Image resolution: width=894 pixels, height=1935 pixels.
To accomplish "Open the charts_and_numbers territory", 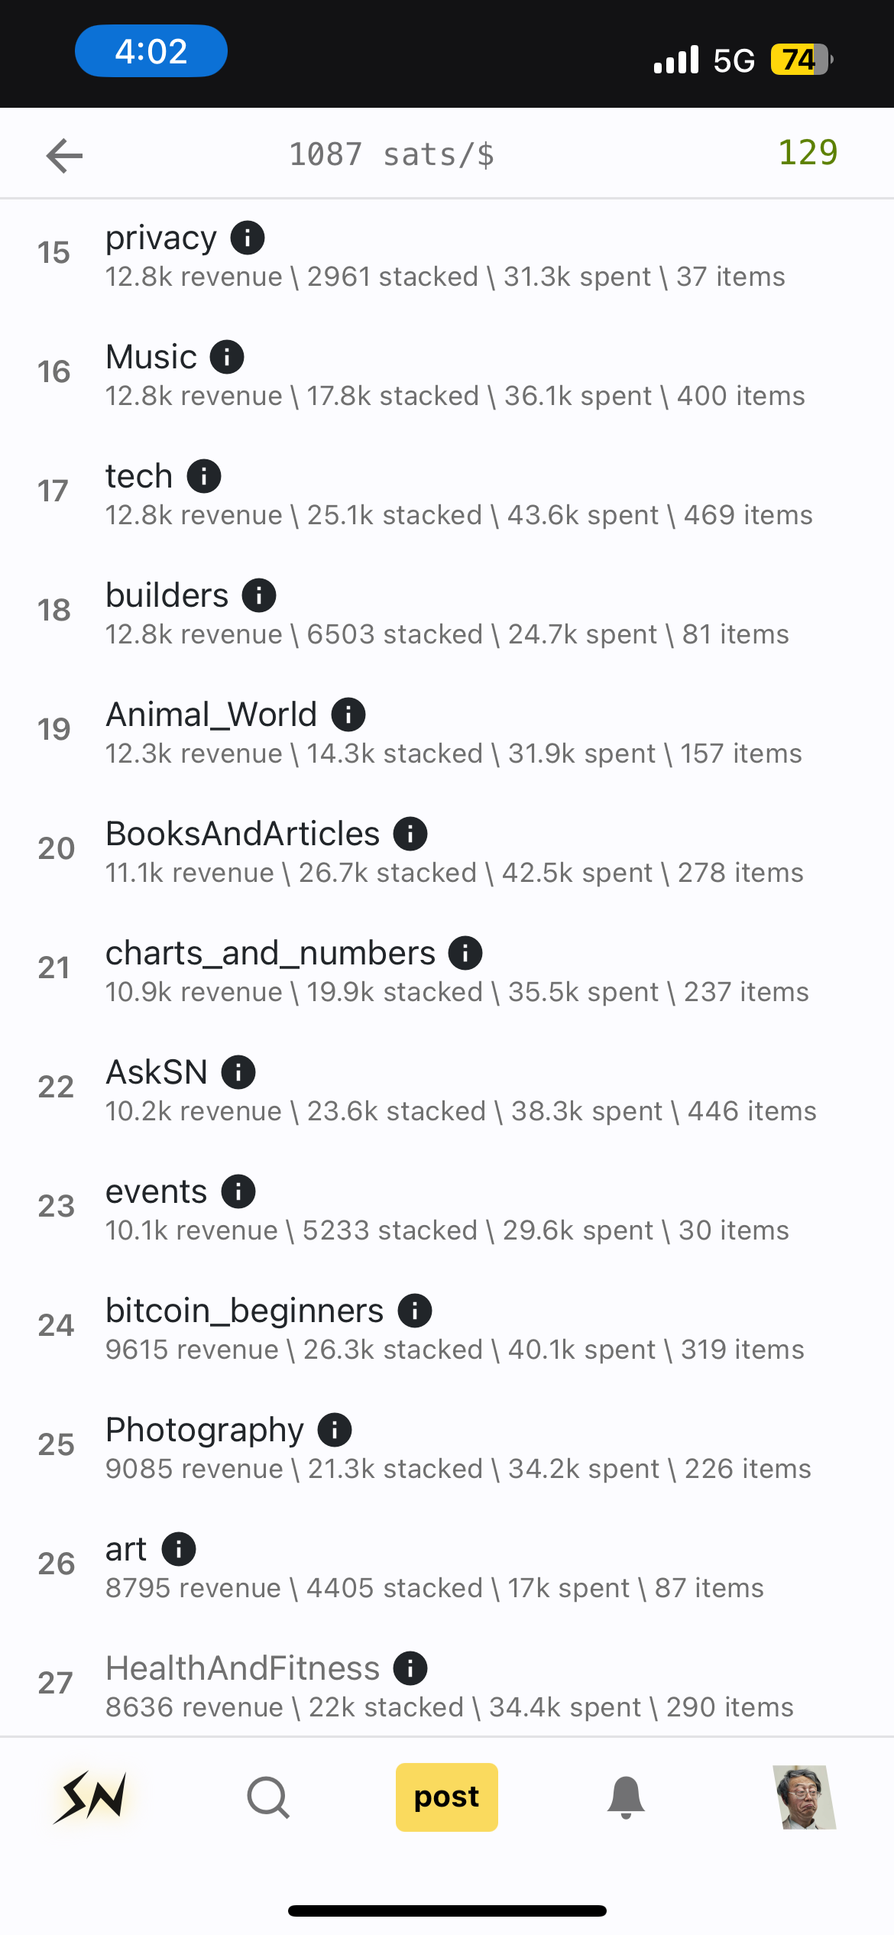I will pyautogui.click(x=270, y=953).
